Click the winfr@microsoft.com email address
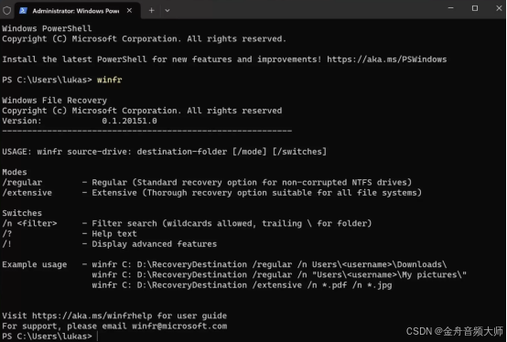 pos(179,326)
